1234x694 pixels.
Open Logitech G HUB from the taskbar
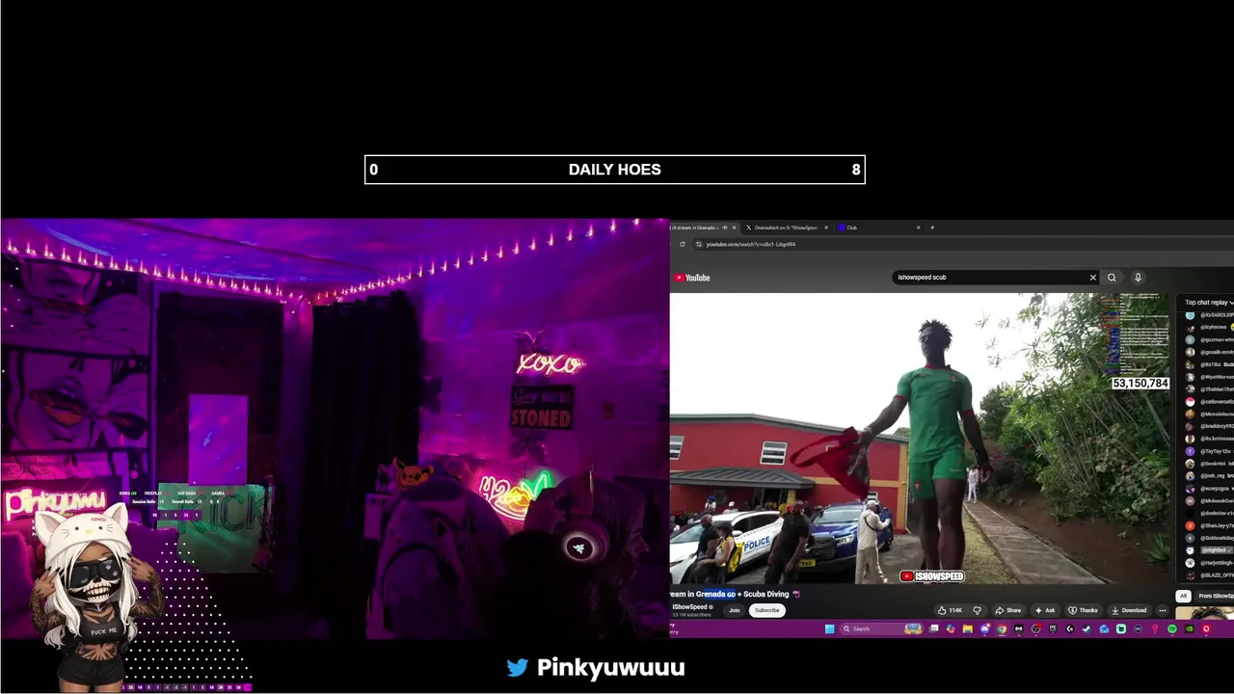(x=1070, y=628)
